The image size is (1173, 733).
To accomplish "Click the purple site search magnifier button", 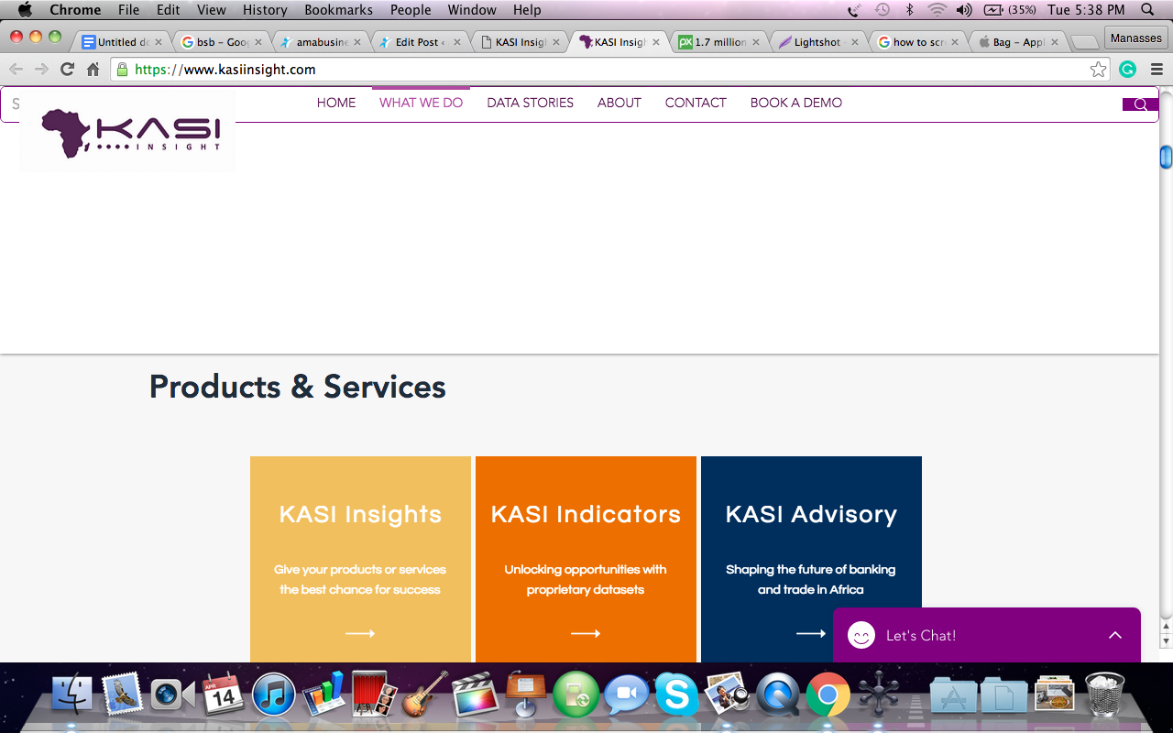I will [x=1141, y=104].
